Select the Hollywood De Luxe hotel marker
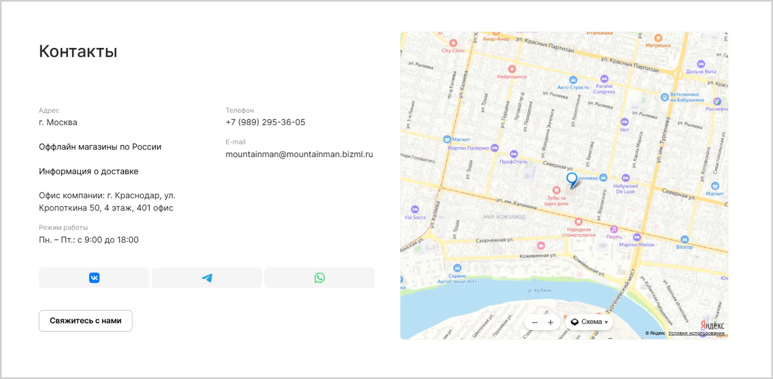 tap(626, 178)
